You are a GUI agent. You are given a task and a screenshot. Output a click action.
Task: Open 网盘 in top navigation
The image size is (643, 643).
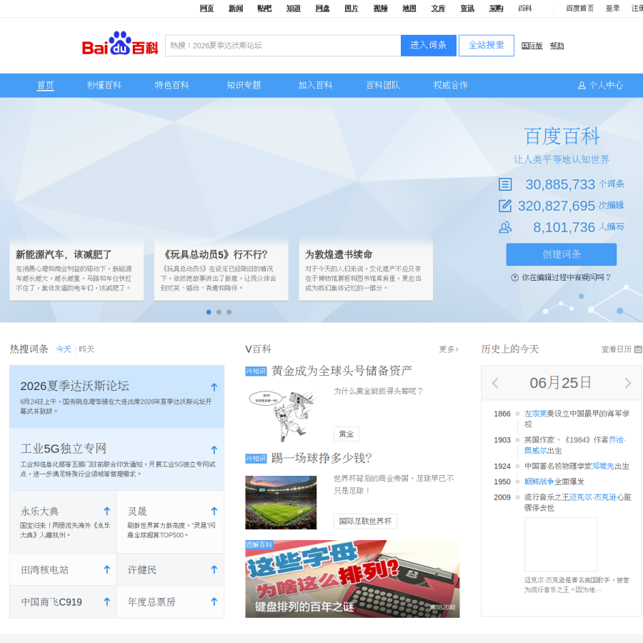pyautogui.click(x=322, y=8)
